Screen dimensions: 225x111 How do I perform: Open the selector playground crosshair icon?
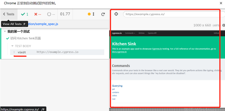coord(116,14)
